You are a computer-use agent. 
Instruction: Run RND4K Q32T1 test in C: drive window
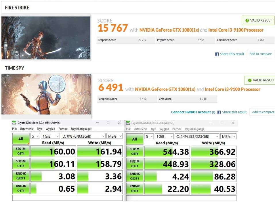(135, 176)
